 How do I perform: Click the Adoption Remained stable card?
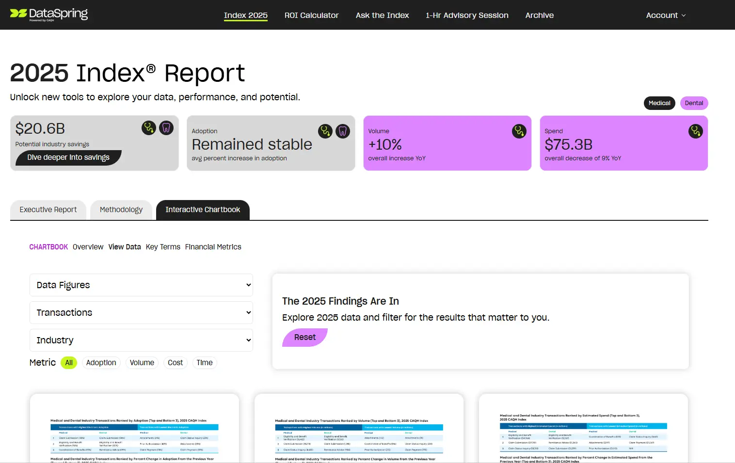tap(271, 143)
